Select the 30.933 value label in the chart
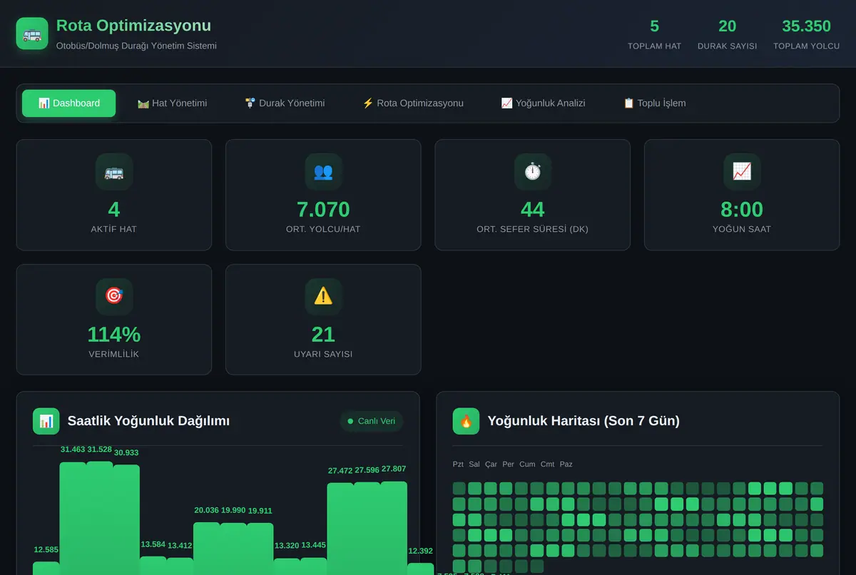856x575 pixels. tap(126, 453)
